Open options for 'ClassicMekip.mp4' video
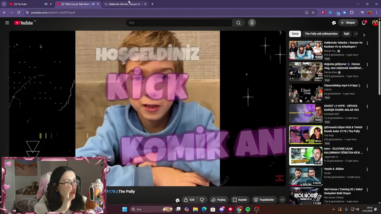The width and height of the screenshot is (381, 214). coord(367,86)
